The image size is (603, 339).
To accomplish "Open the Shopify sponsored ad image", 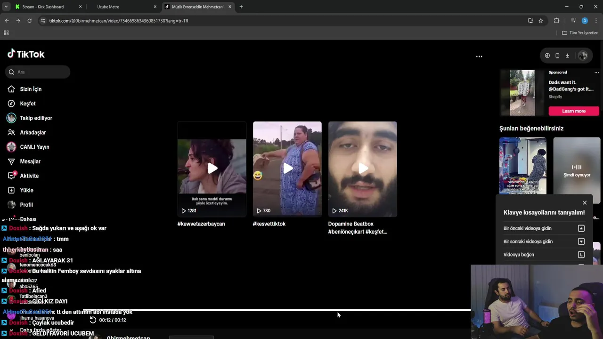I will coord(522,93).
